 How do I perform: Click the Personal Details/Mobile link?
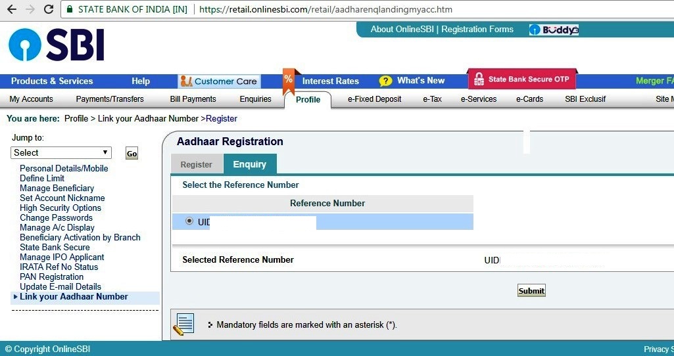click(64, 168)
